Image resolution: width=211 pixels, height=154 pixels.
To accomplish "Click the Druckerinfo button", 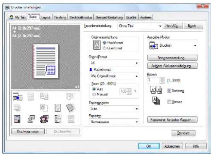I will coord(63,131).
